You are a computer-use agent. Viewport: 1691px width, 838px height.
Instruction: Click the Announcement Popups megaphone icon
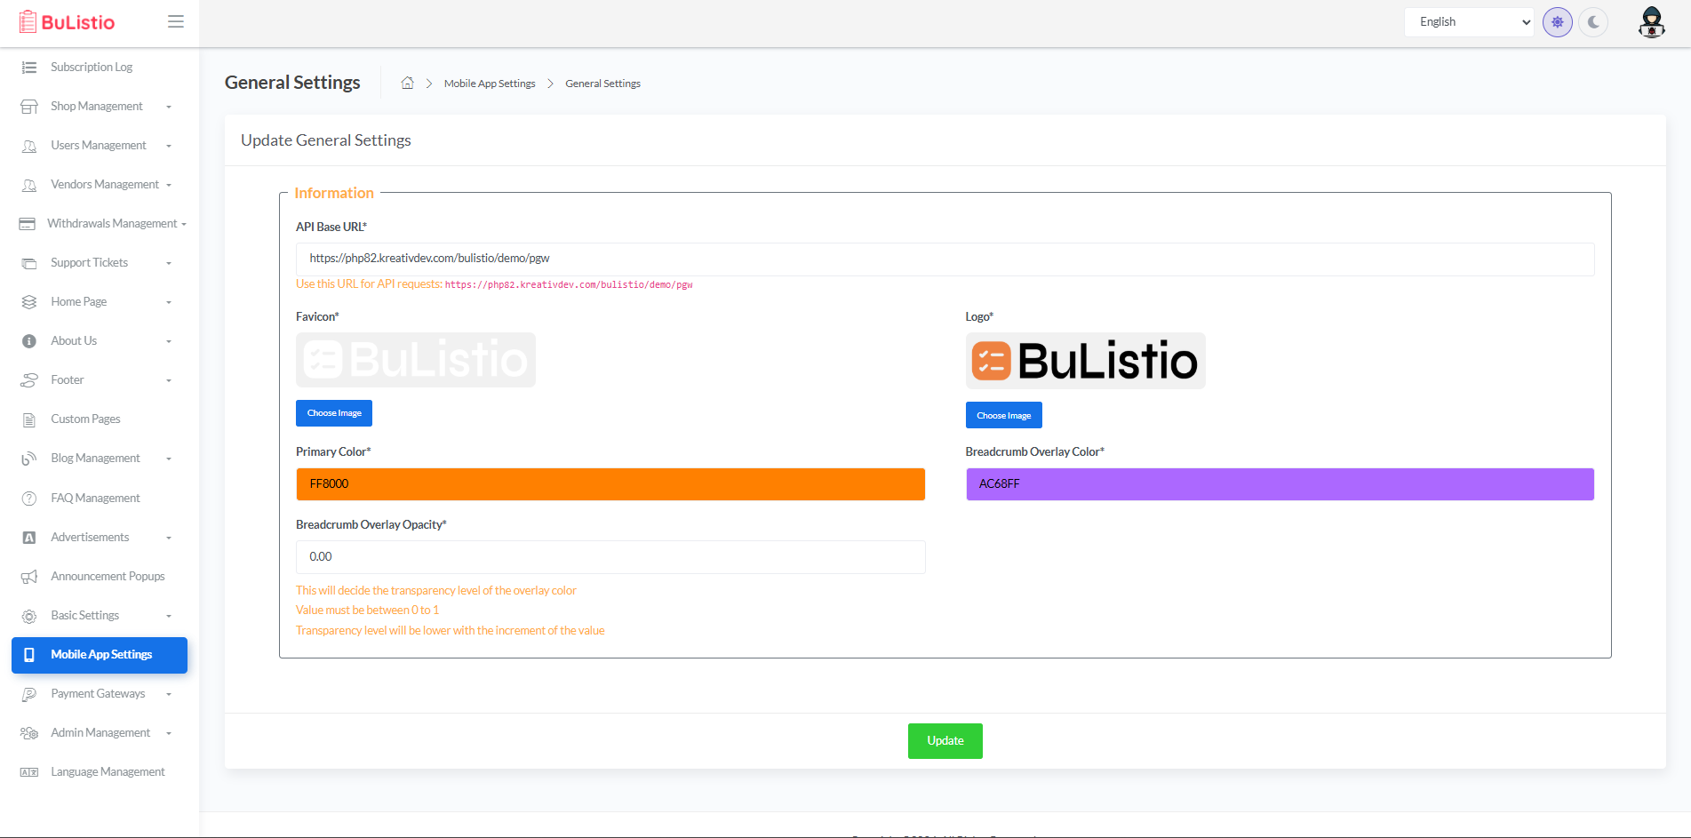pos(29,577)
